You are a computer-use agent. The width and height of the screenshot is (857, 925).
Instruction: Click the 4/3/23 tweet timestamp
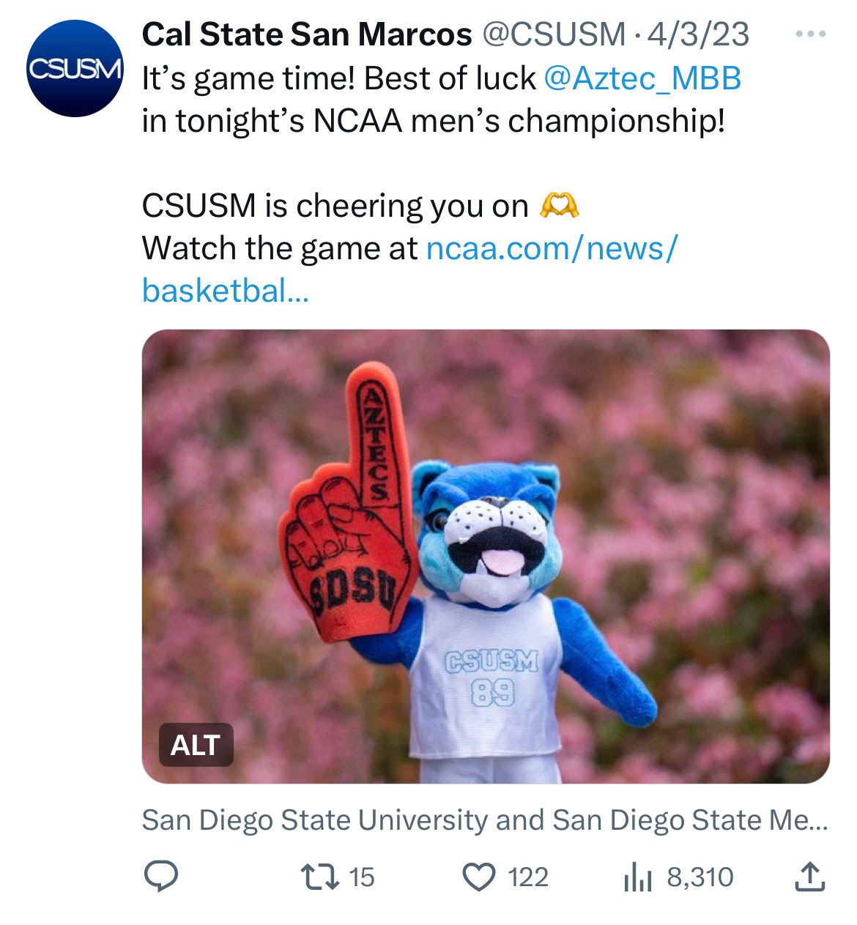point(698,34)
